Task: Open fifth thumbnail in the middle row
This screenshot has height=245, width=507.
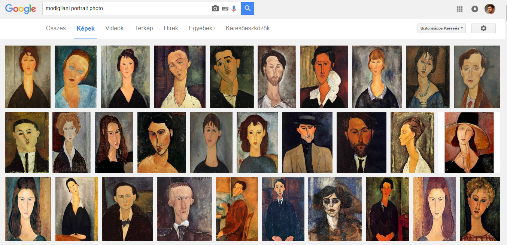Action: (x=212, y=143)
